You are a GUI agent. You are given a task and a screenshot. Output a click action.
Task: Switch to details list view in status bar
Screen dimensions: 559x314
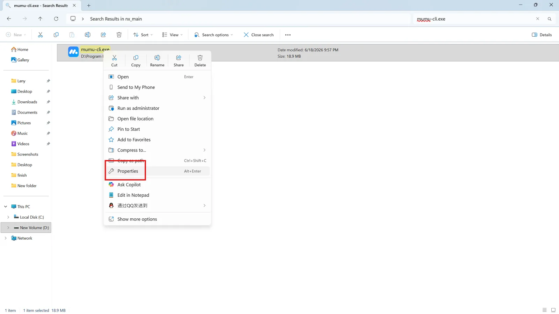point(545,310)
